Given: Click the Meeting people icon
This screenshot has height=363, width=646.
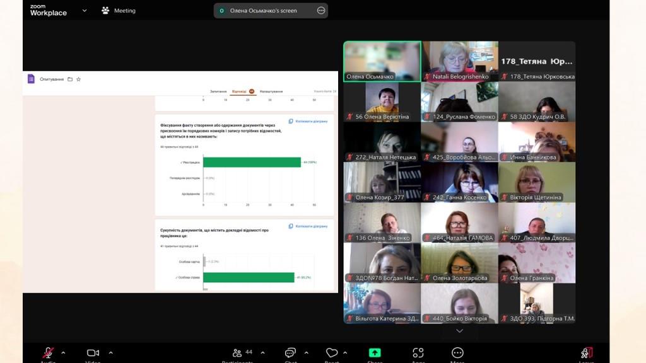Looking at the screenshot, I should coord(105,10).
